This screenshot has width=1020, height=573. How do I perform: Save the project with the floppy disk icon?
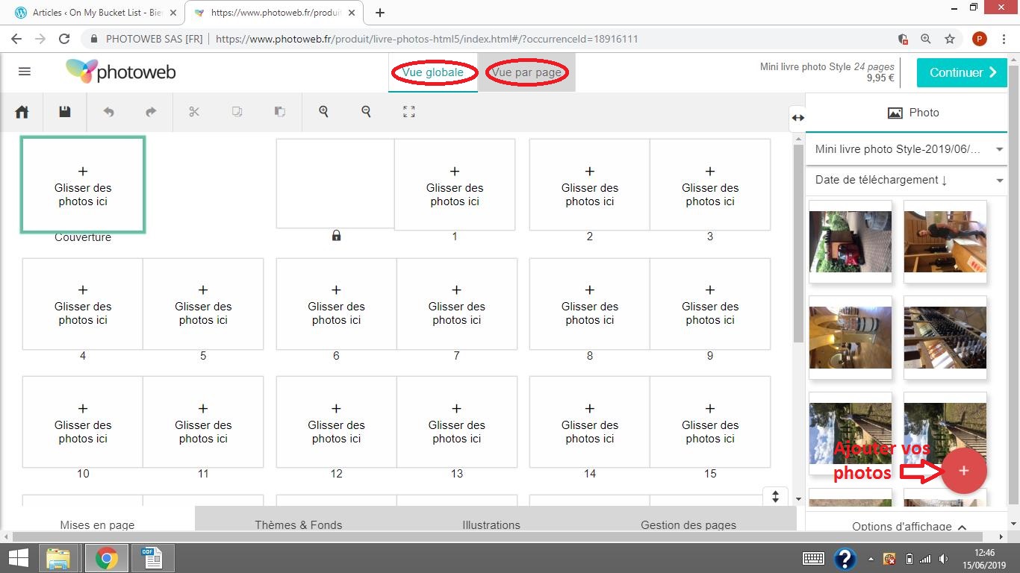pos(65,112)
